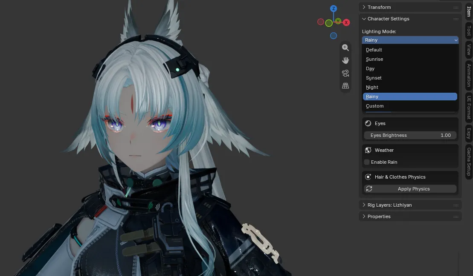Toggle the camera view icon
Screen dimensions: 473x276
(345, 73)
